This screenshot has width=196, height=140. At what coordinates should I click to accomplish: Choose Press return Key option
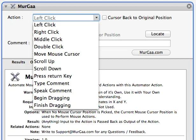coord(53,76)
